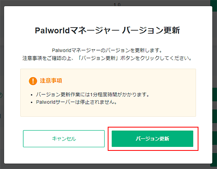Click the bullet dot before バージョン更新作業
This screenshot has width=217, height=169.
(32, 95)
